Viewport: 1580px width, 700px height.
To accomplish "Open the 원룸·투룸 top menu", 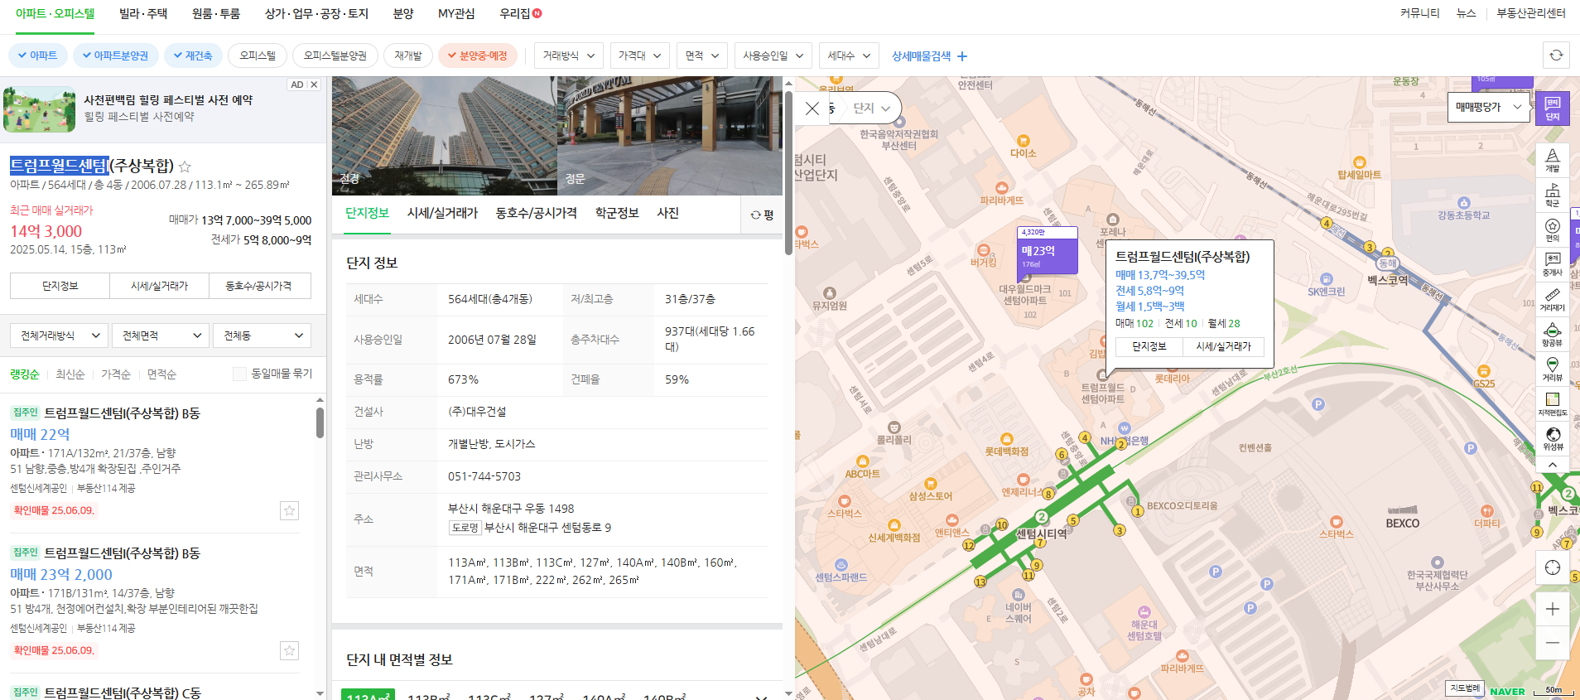I will click(216, 13).
